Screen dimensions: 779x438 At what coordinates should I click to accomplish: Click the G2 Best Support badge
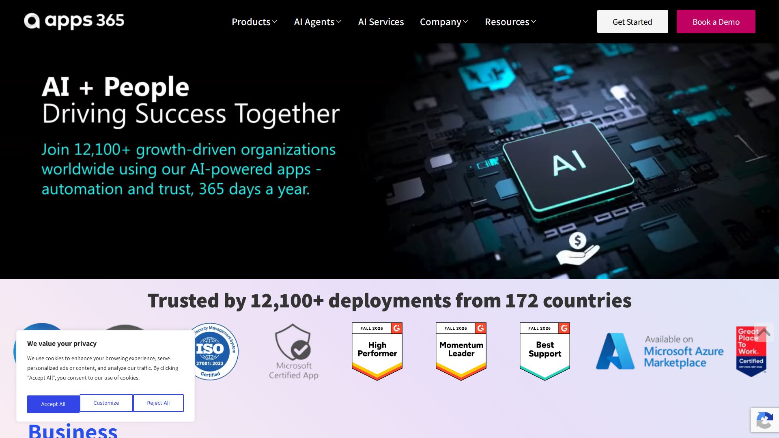pos(545,351)
